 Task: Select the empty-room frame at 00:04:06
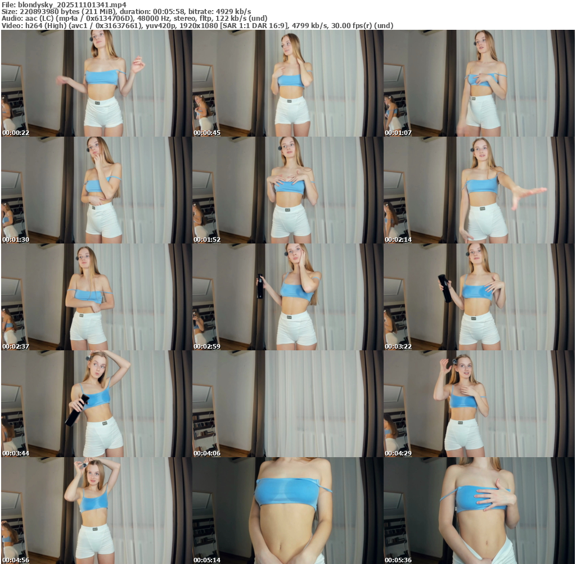tap(287, 404)
